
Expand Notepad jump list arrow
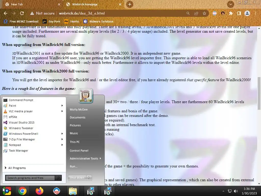click(x=62, y=145)
